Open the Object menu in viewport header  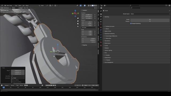[27, 5]
